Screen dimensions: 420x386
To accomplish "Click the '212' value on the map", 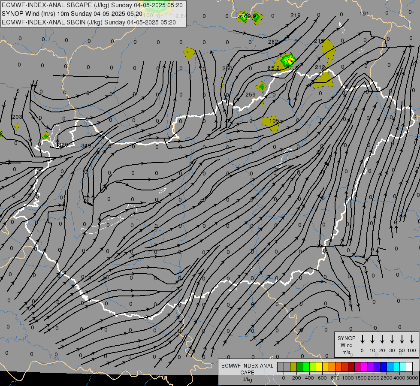I will (320, 67).
